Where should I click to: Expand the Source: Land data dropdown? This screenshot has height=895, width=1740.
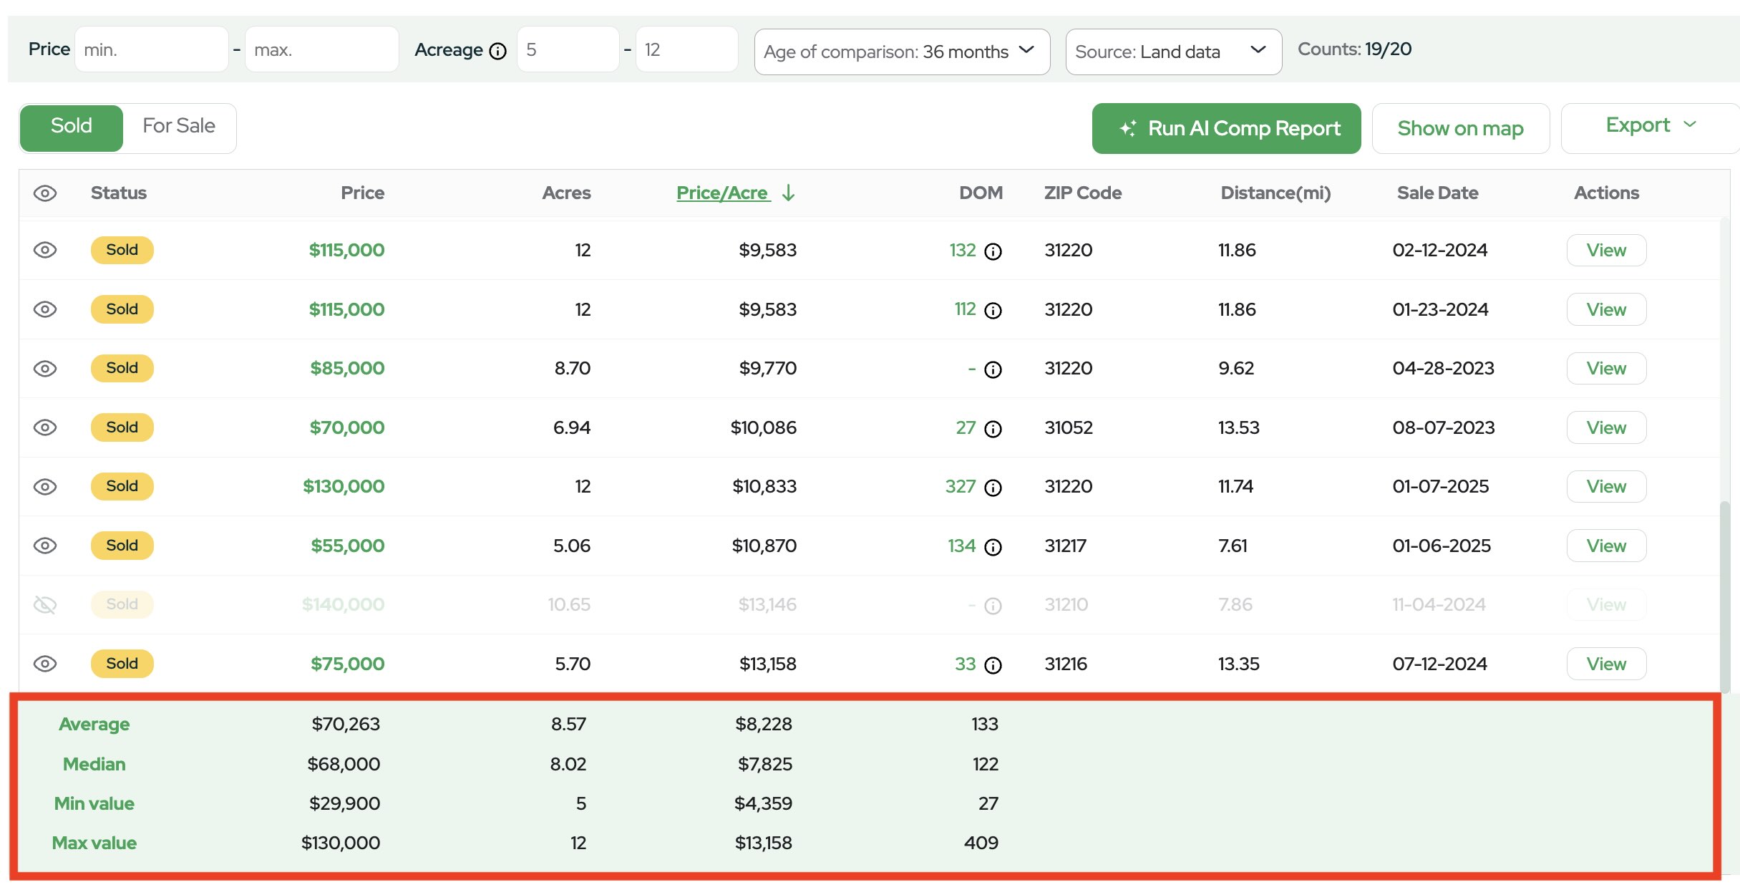pyautogui.click(x=1172, y=52)
